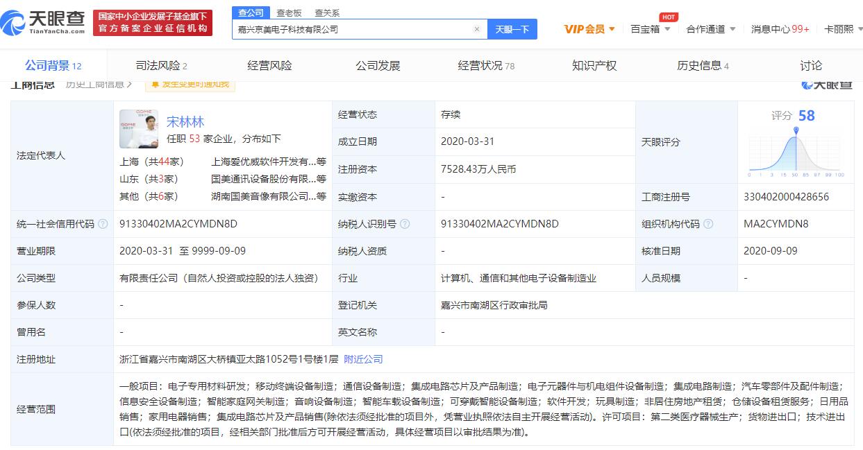Click the red 国家中小企业发展子基金 banner
This screenshot has height=450, width=863.
[153, 23]
